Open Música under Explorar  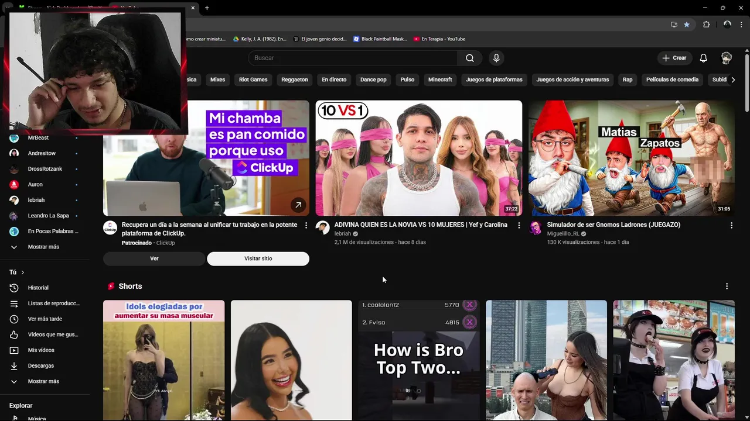tap(45, 418)
